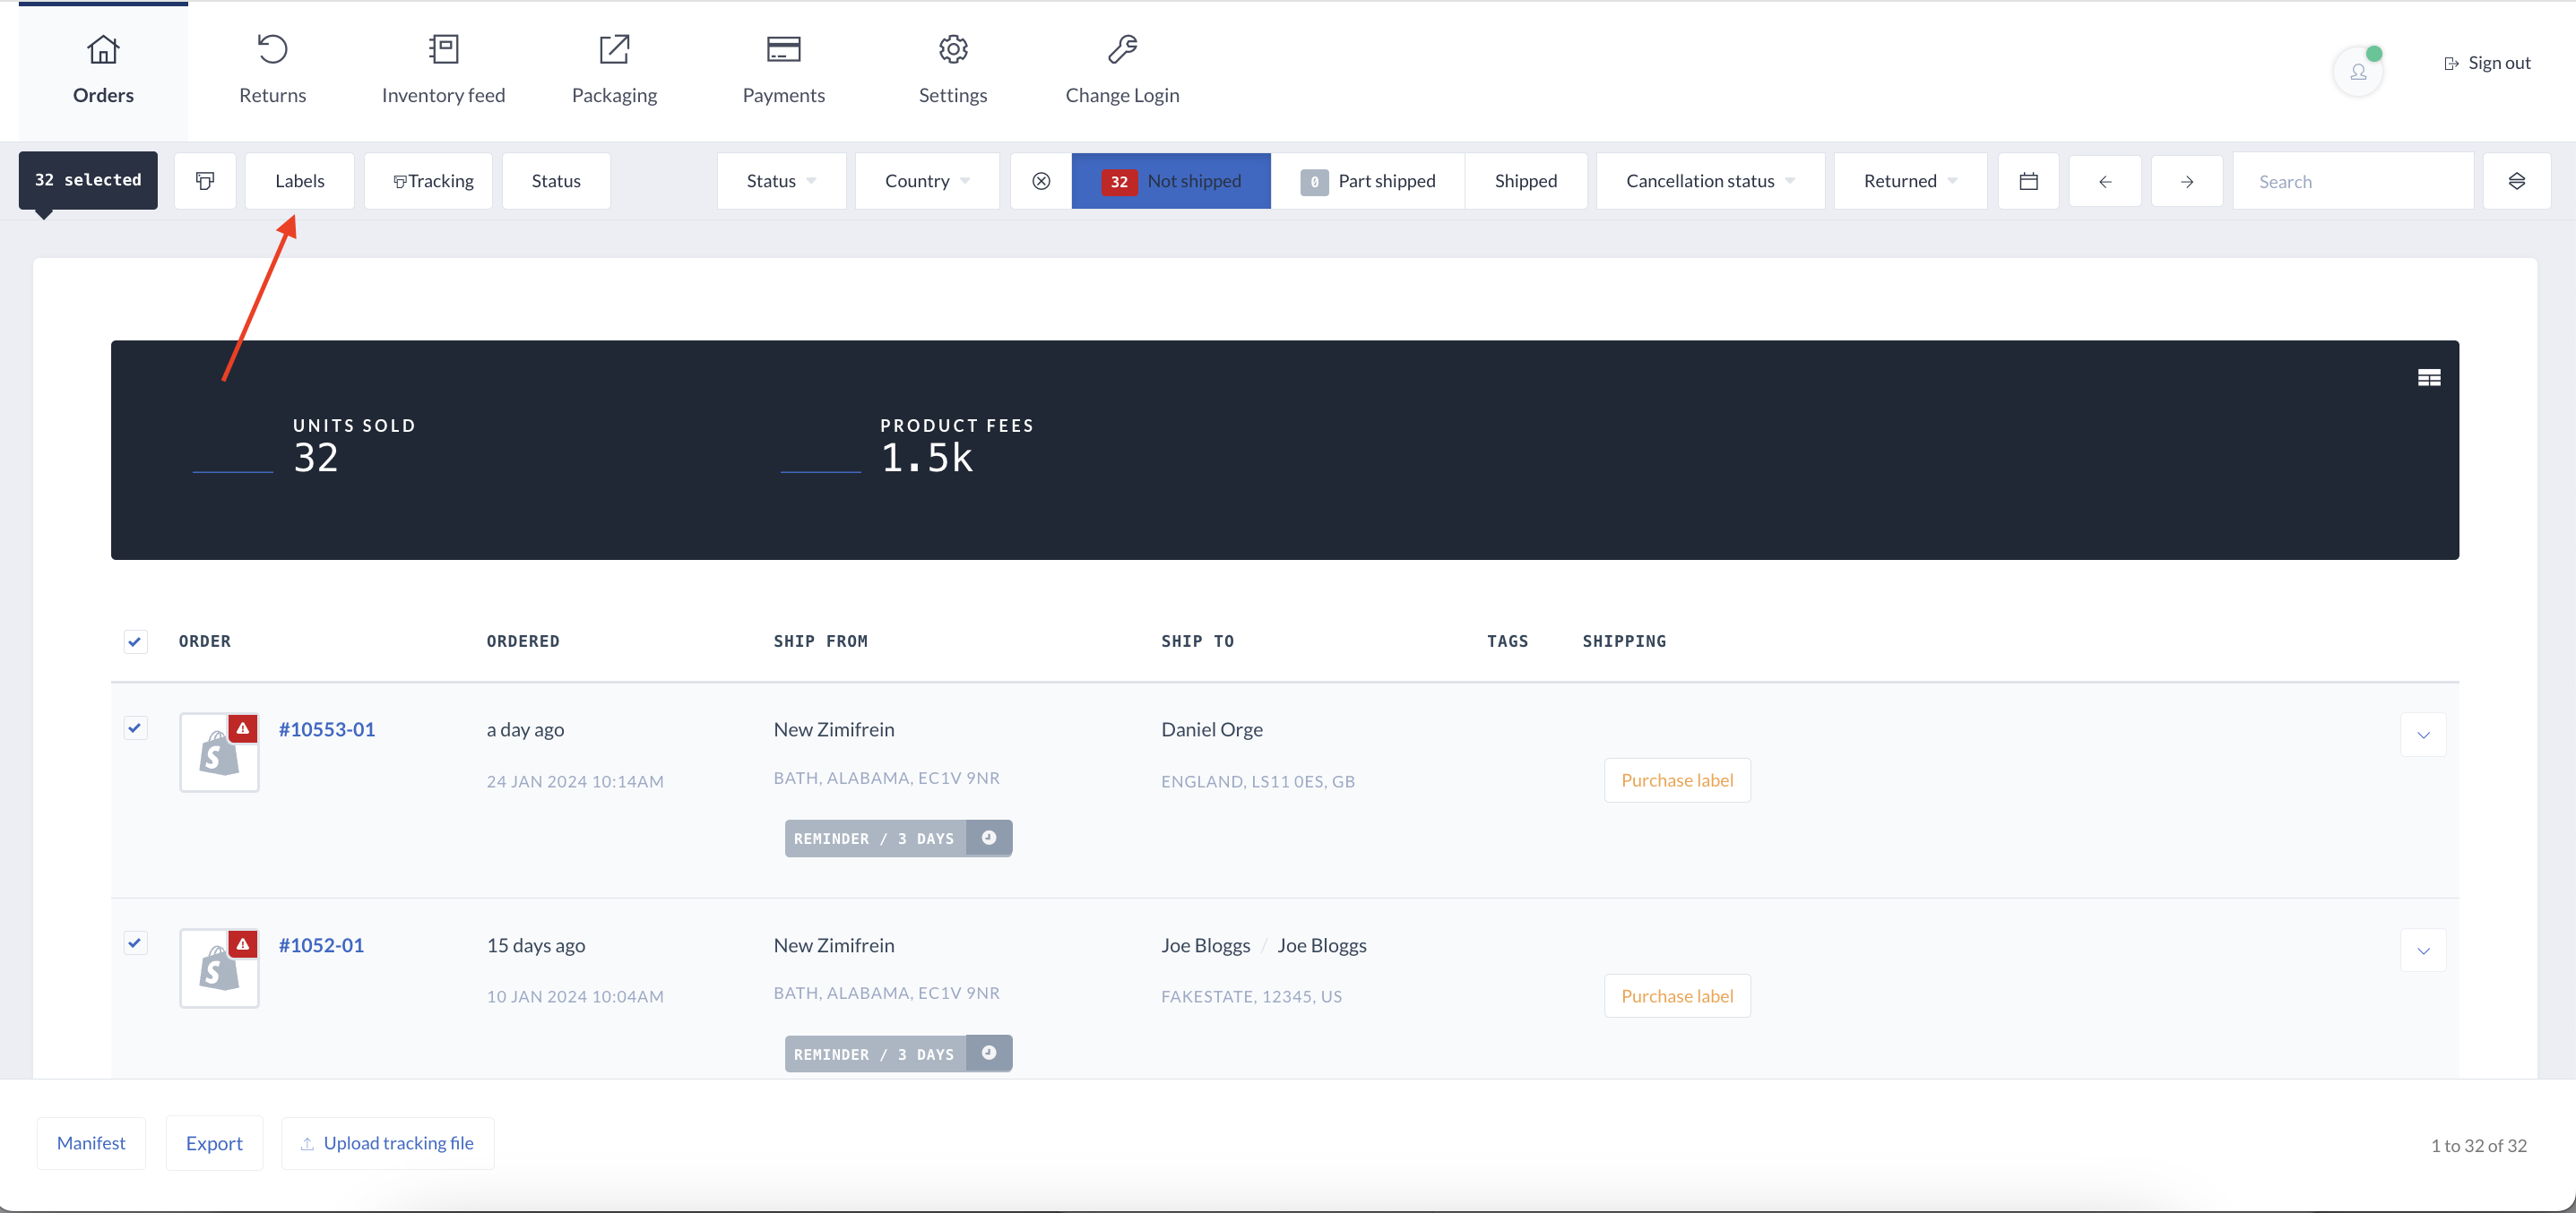
Task: Click the bulk Status action button
Action: (x=556, y=181)
